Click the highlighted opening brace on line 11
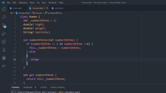 tap(27, 56)
